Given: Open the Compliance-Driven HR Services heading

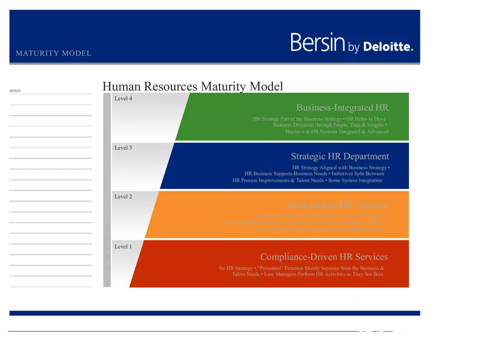Looking at the screenshot, I should pos(324,257).
